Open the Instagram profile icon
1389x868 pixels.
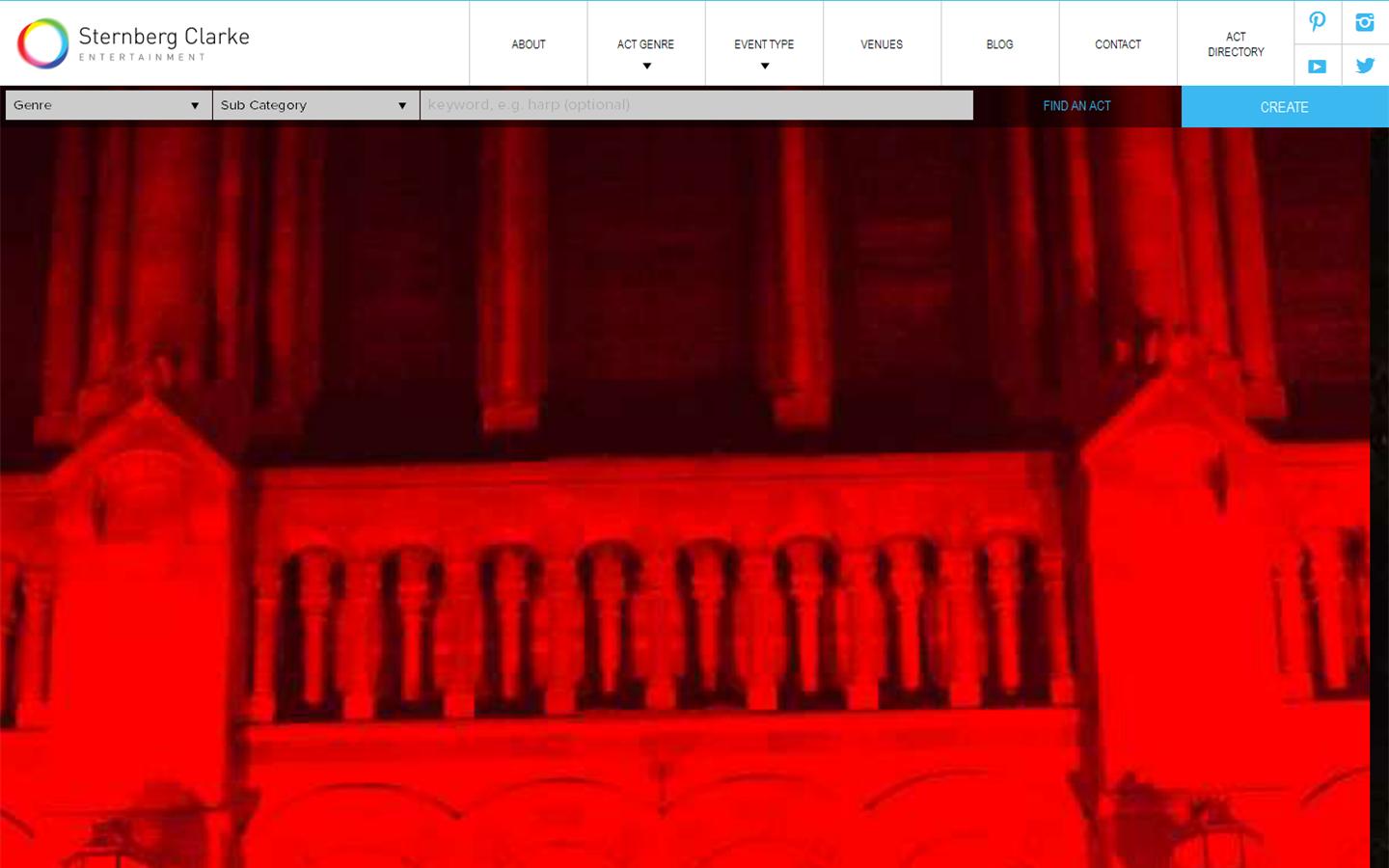pos(1364,21)
